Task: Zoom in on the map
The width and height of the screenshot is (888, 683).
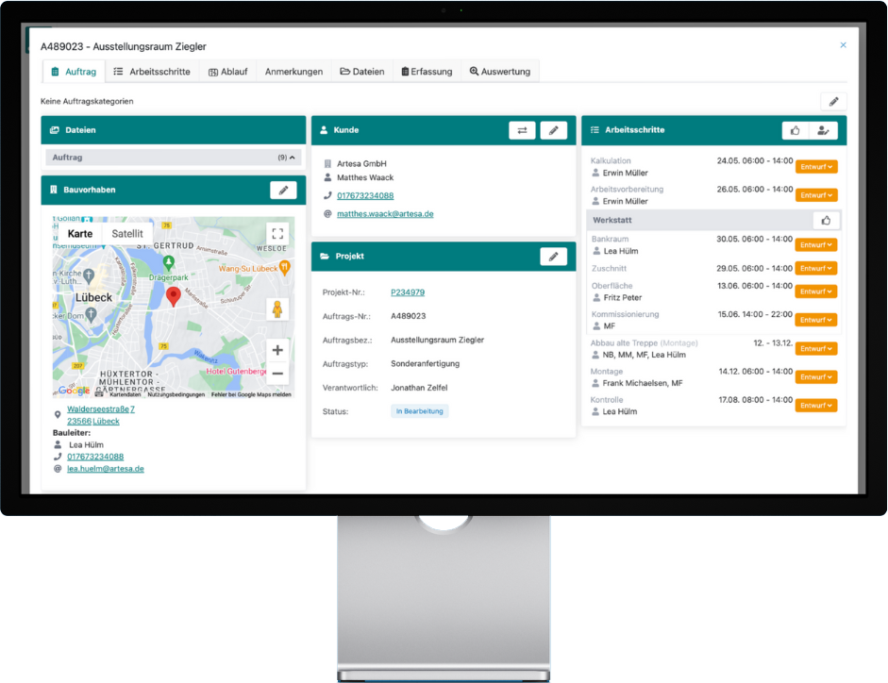Action: (276, 350)
